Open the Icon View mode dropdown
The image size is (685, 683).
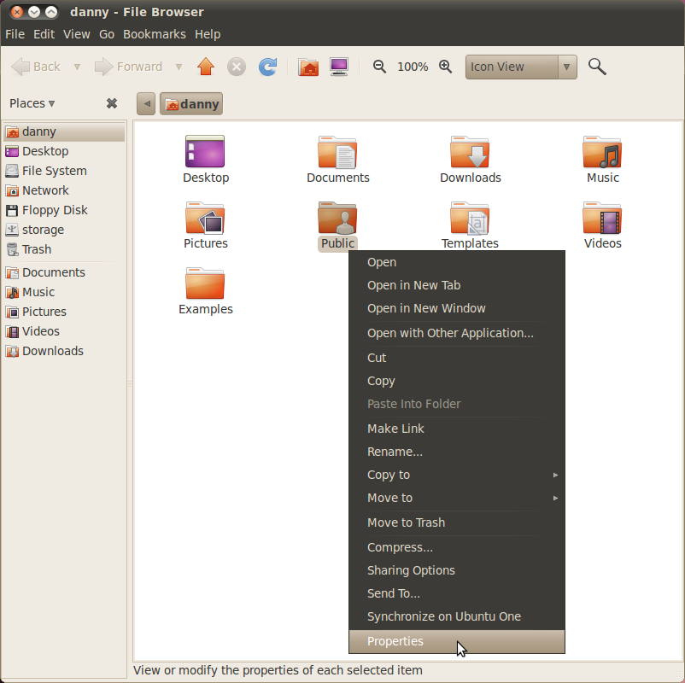click(521, 67)
